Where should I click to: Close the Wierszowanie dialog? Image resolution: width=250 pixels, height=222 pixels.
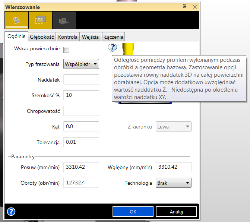[x=195, y=7]
